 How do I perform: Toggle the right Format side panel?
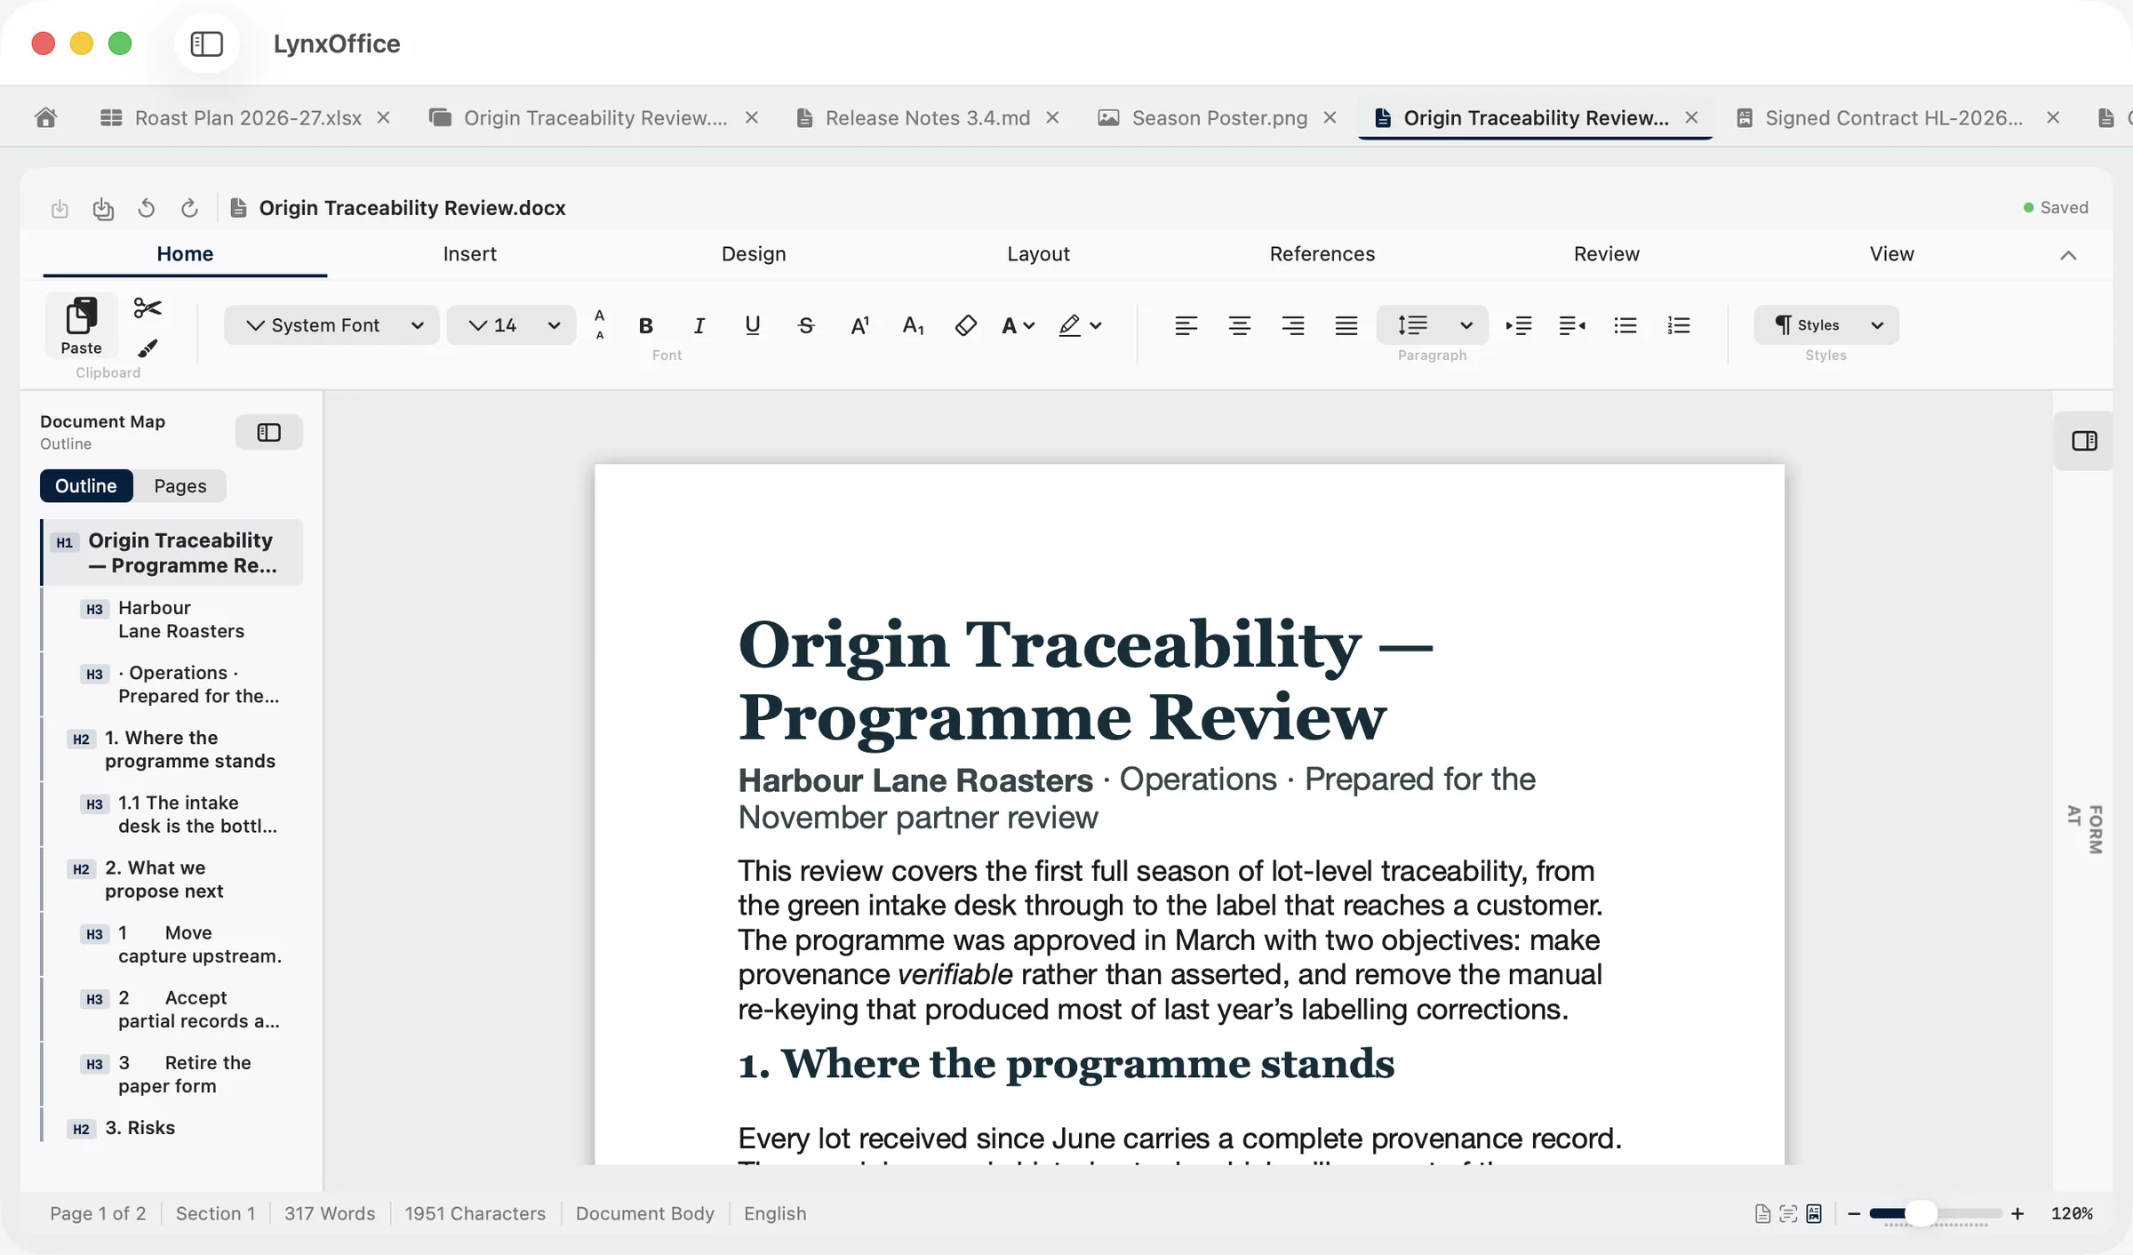tap(2084, 441)
